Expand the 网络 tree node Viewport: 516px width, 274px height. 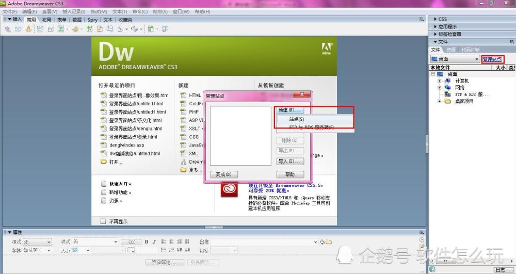click(x=439, y=88)
